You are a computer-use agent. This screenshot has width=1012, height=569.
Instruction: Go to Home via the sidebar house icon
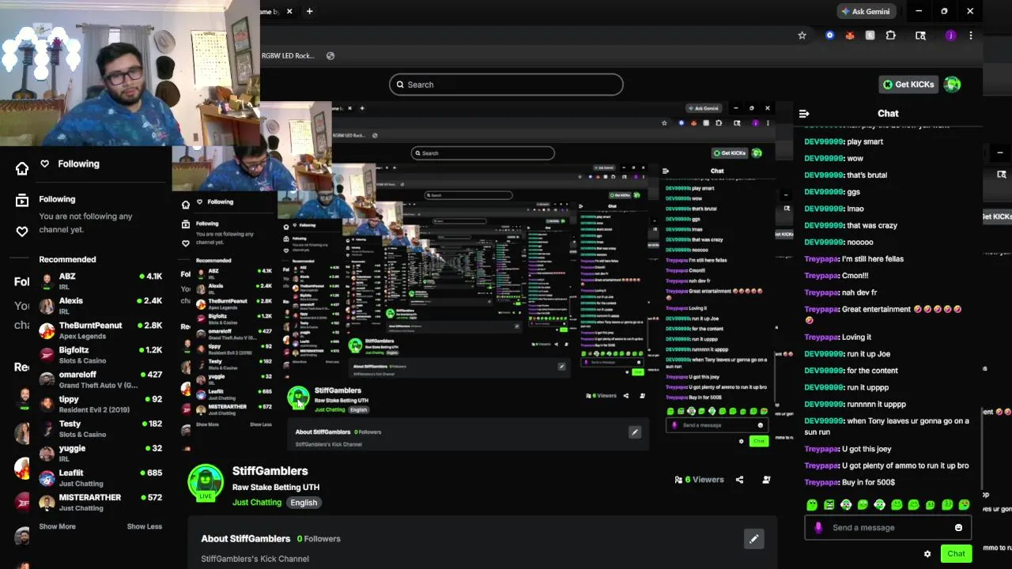pos(22,168)
